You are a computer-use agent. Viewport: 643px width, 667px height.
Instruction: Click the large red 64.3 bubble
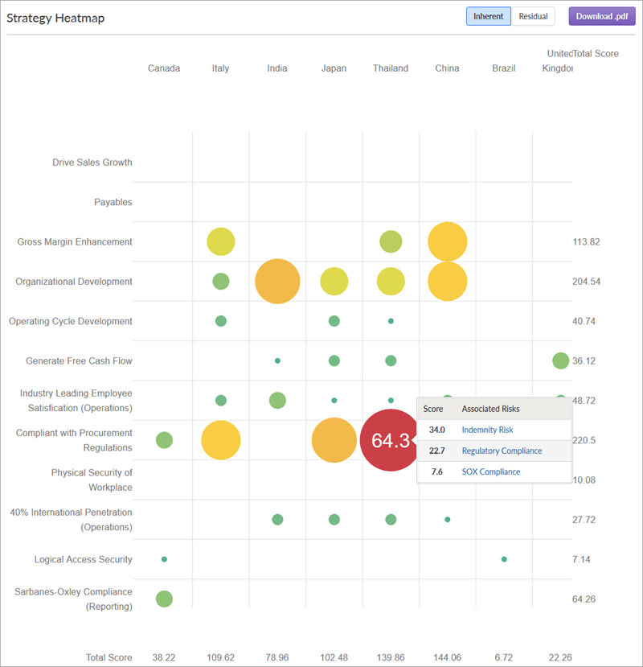(389, 441)
